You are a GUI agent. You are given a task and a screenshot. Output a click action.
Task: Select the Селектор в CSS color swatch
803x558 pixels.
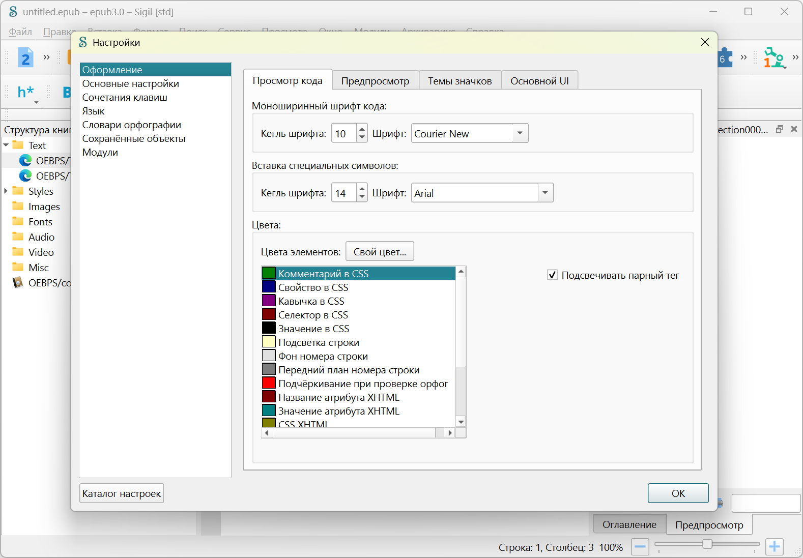269,315
